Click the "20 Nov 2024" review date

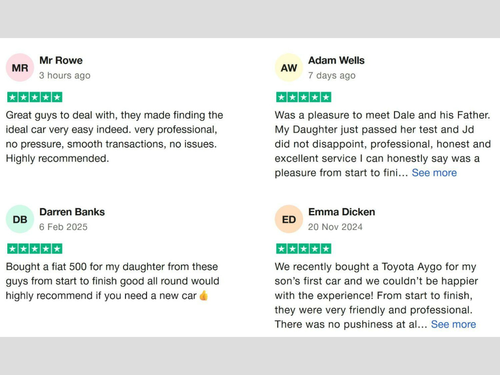[335, 227]
